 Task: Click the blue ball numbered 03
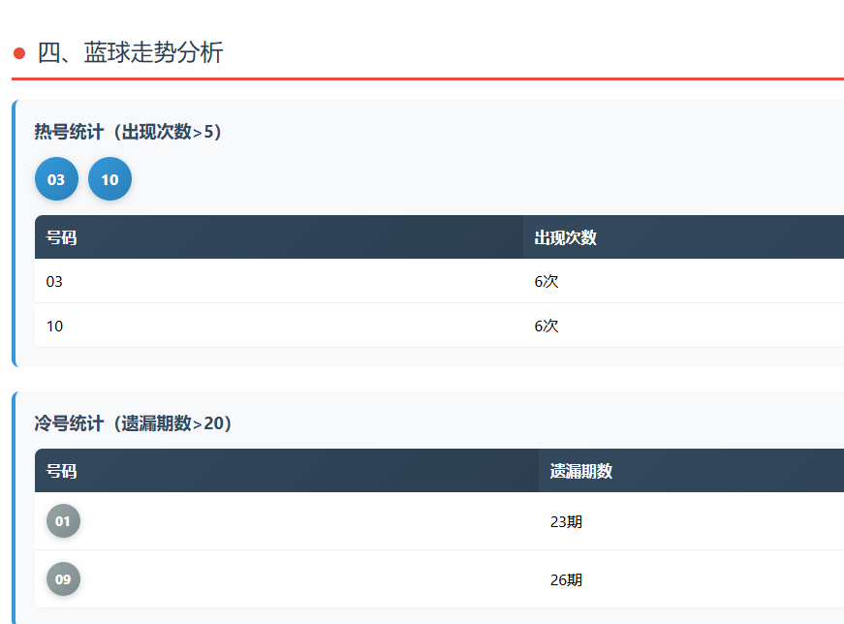click(56, 179)
